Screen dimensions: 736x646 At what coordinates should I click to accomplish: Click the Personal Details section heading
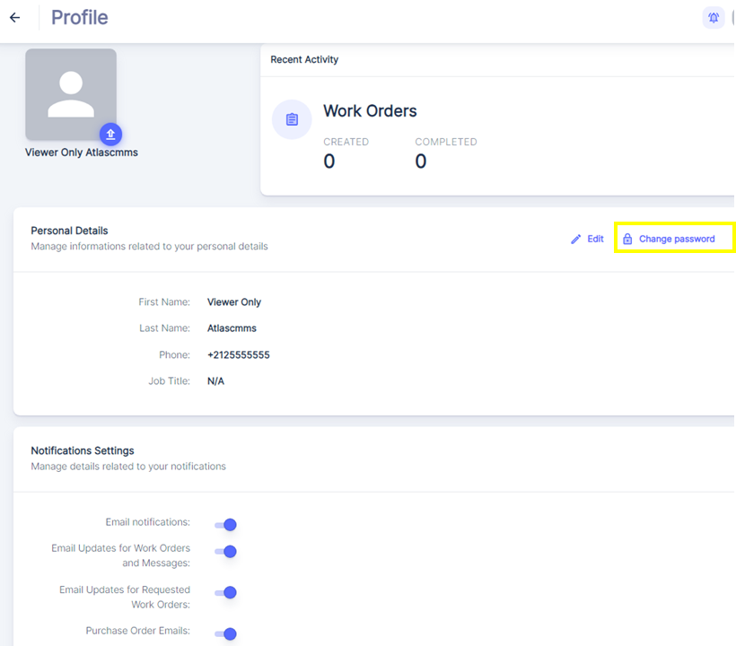pyautogui.click(x=69, y=231)
